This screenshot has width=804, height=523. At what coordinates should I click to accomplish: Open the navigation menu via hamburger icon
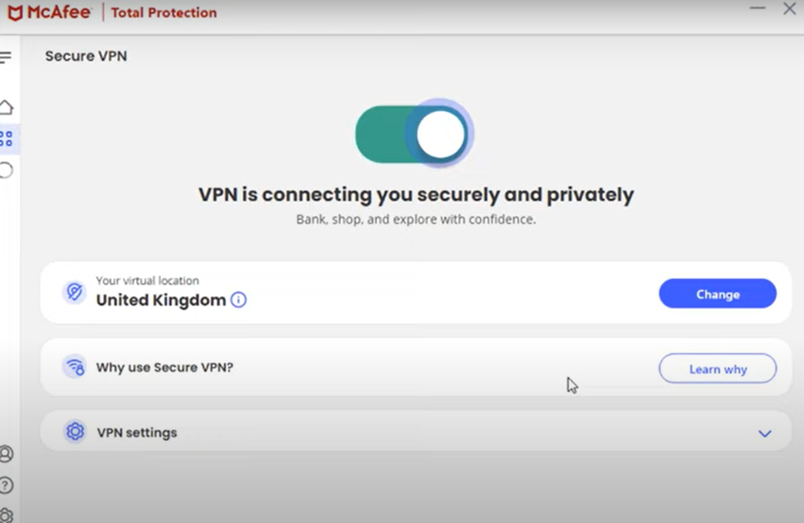pos(6,57)
